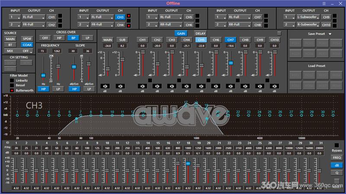Select EQ point 18 on the graph
This screenshot has height=194, width=346.
coord(196,106)
